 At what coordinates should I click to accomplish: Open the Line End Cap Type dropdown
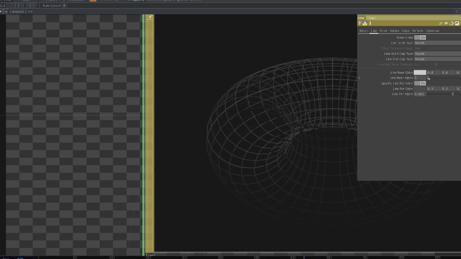(x=437, y=59)
